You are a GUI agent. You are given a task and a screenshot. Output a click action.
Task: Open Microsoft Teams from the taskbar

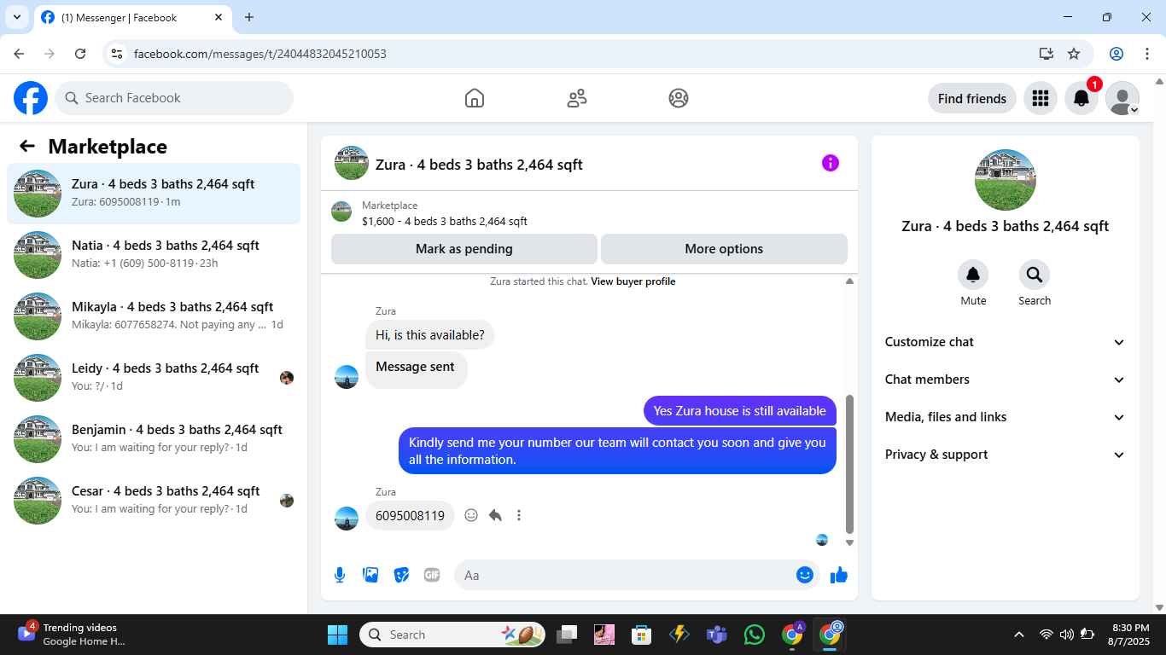tap(716, 635)
